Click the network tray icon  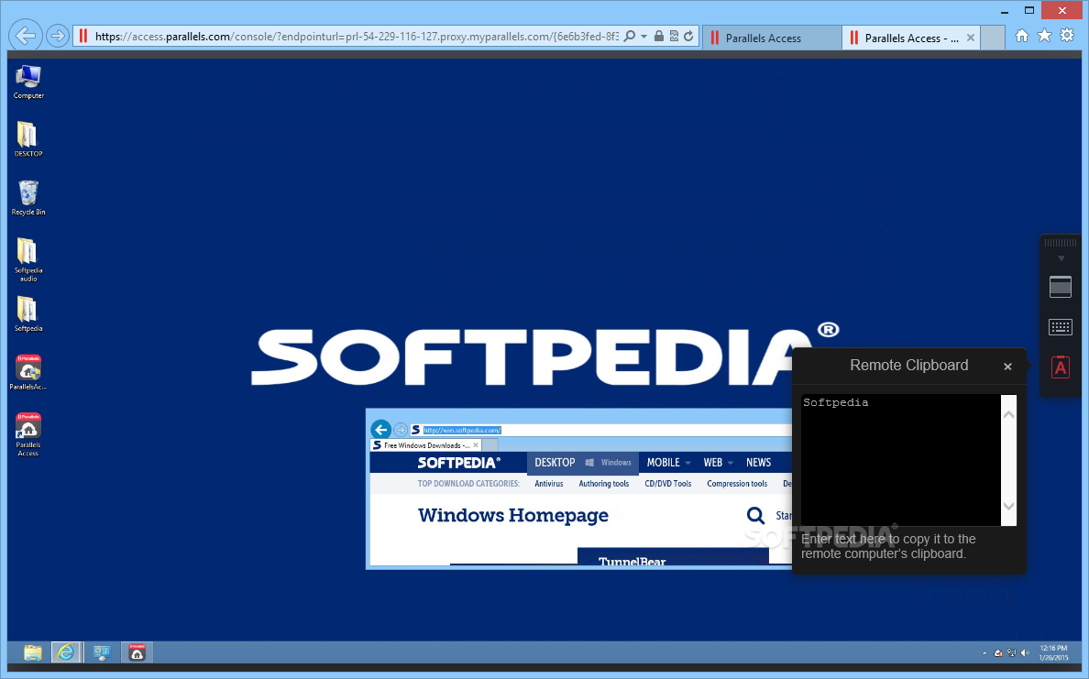[x=1012, y=653]
